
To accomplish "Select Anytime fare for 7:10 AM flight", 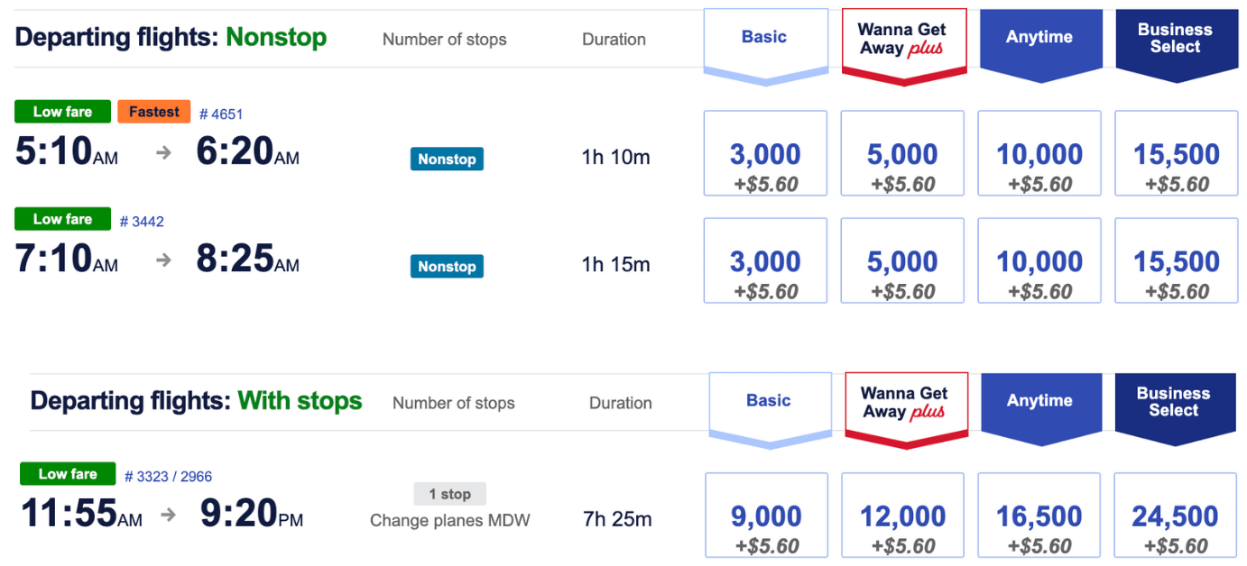I will tap(1039, 260).
